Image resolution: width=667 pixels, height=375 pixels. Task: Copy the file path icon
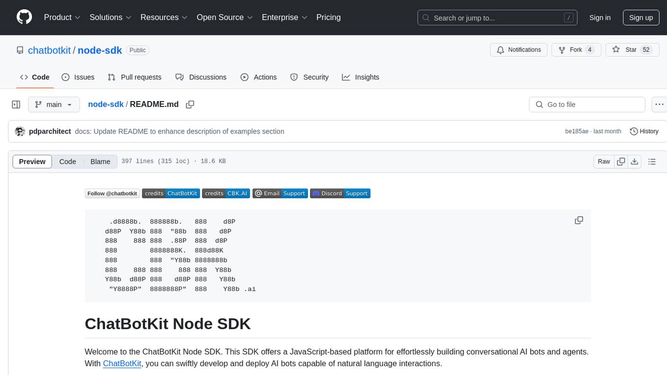click(x=190, y=105)
